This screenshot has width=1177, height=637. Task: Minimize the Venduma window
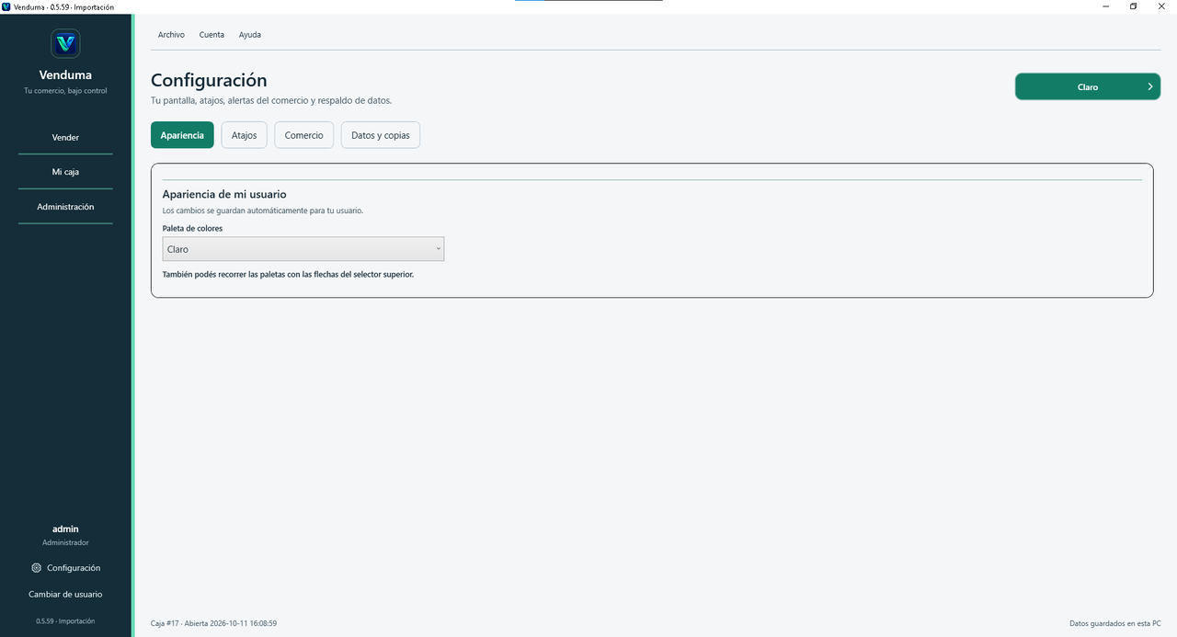click(1105, 6)
